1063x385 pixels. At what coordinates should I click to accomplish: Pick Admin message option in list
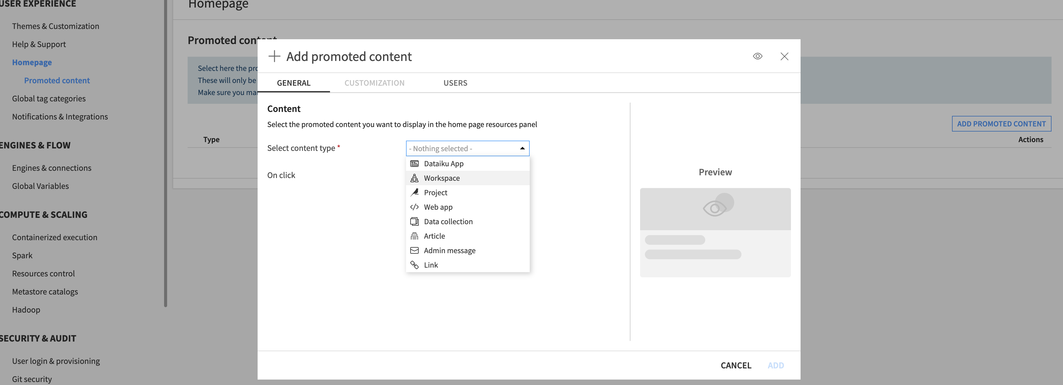coord(449,250)
